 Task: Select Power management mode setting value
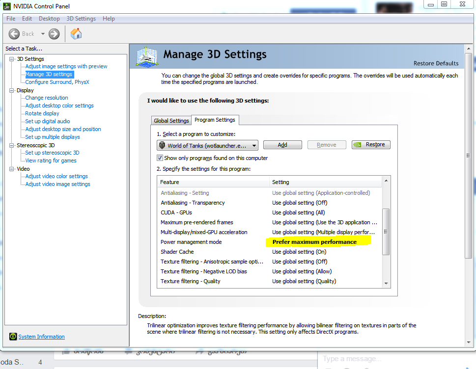point(314,242)
